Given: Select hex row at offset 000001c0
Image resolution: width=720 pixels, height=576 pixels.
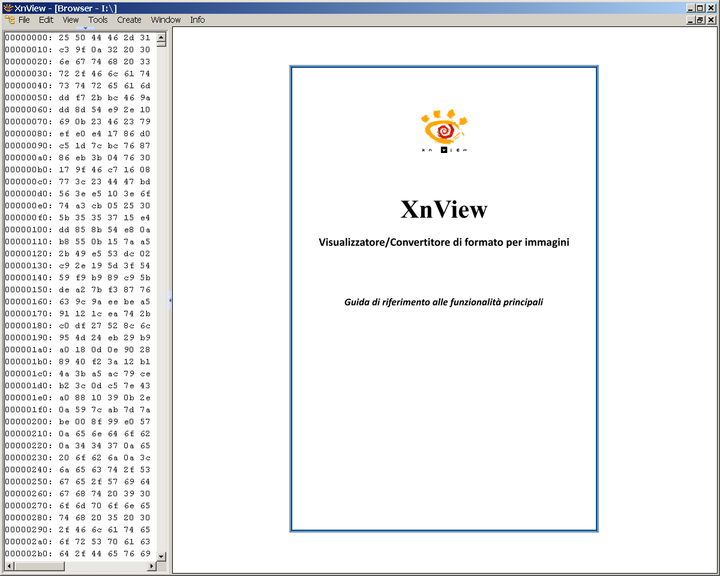Looking at the screenshot, I should (78, 373).
